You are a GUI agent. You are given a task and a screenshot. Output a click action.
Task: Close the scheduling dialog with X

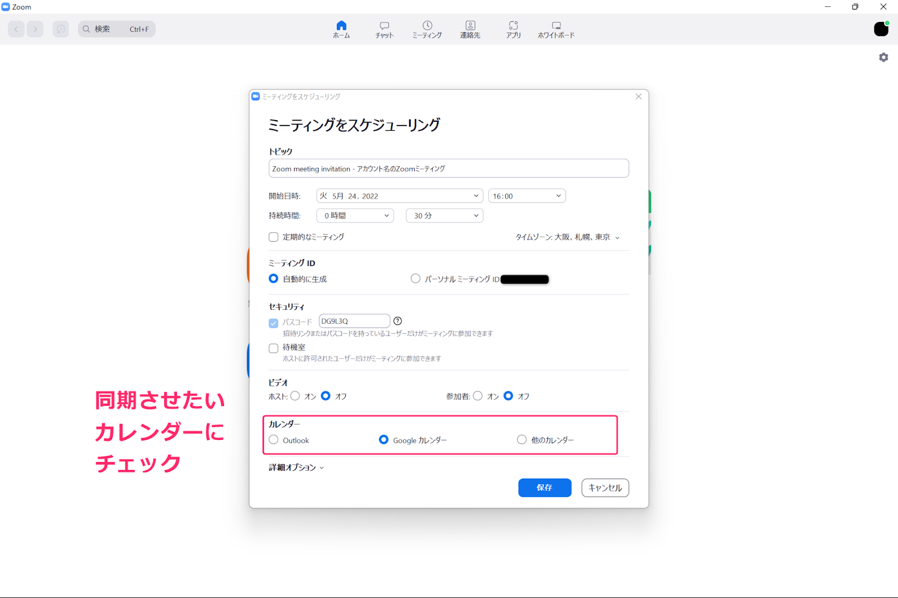(x=638, y=96)
